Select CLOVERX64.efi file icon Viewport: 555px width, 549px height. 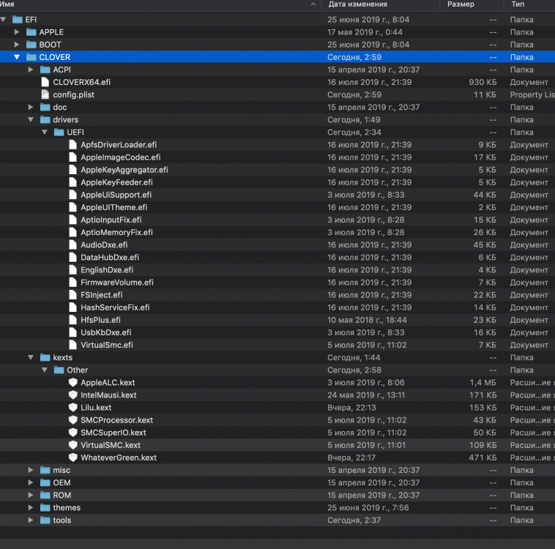click(x=45, y=82)
